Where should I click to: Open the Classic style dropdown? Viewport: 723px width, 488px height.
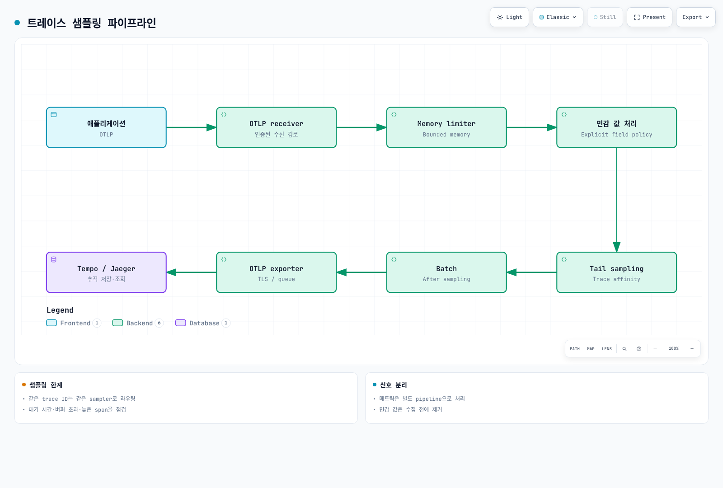click(x=558, y=17)
